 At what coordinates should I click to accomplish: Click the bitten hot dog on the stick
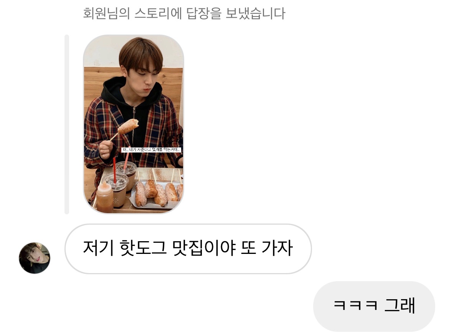point(128,126)
